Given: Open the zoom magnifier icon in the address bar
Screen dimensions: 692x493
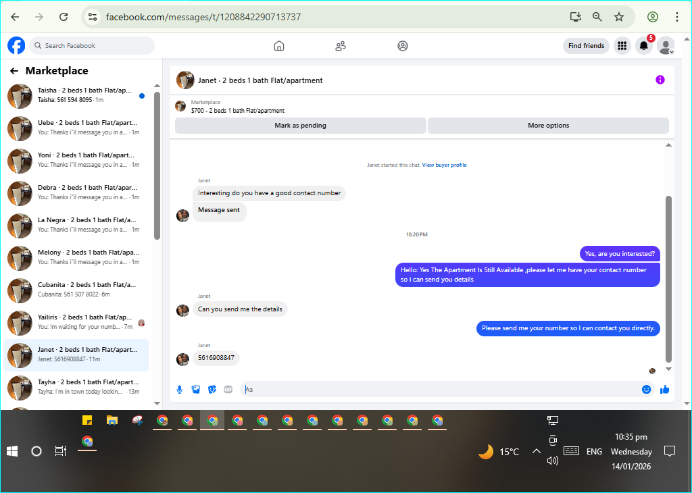Looking at the screenshot, I should click(597, 17).
